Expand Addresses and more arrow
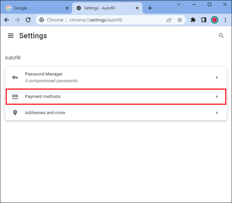Image resolution: width=232 pixels, height=203 pixels. [217, 113]
